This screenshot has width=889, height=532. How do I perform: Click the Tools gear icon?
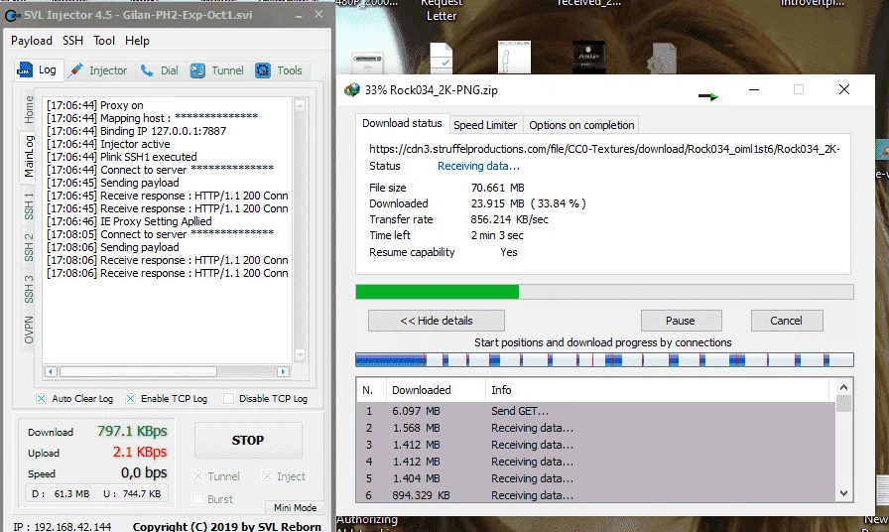click(263, 70)
